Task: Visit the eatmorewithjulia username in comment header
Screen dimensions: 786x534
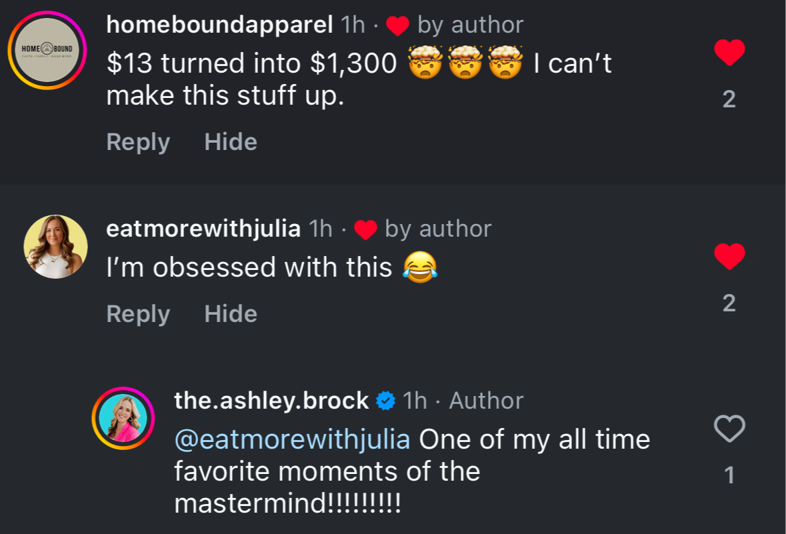Action: [x=203, y=229]
